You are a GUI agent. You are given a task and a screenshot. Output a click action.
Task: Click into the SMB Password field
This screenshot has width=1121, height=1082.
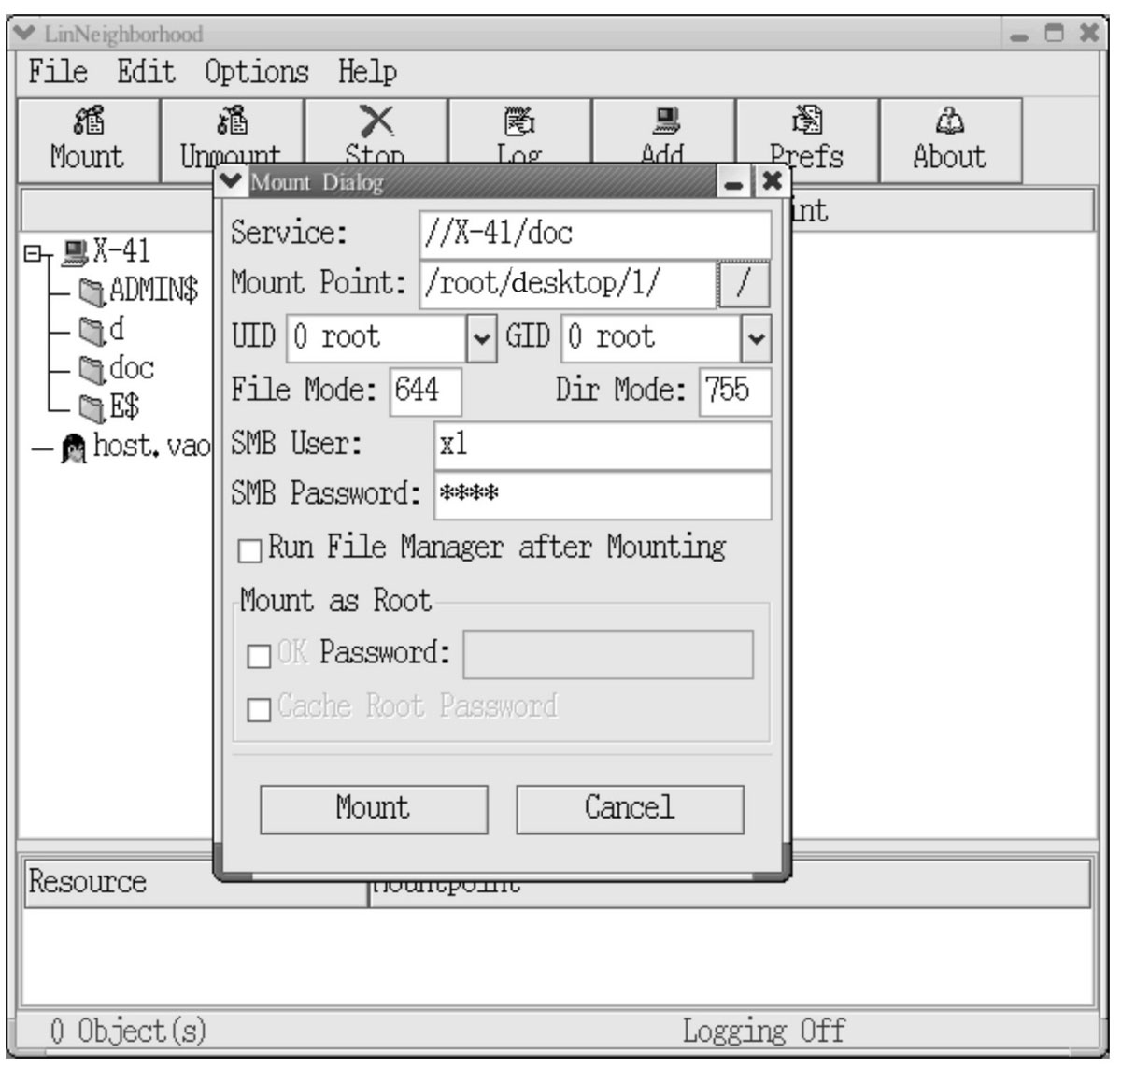pos(603,495)
